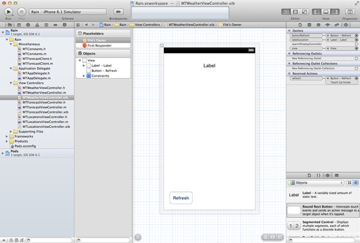Expand the Constraints item in document outline
Screen dimensions: 360x243
[x=84, y=76]
